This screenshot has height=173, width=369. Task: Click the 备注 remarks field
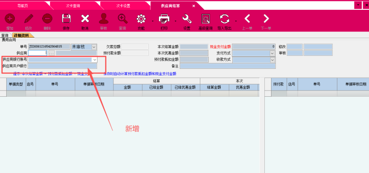pyautogui.click(x=227, y=67)
